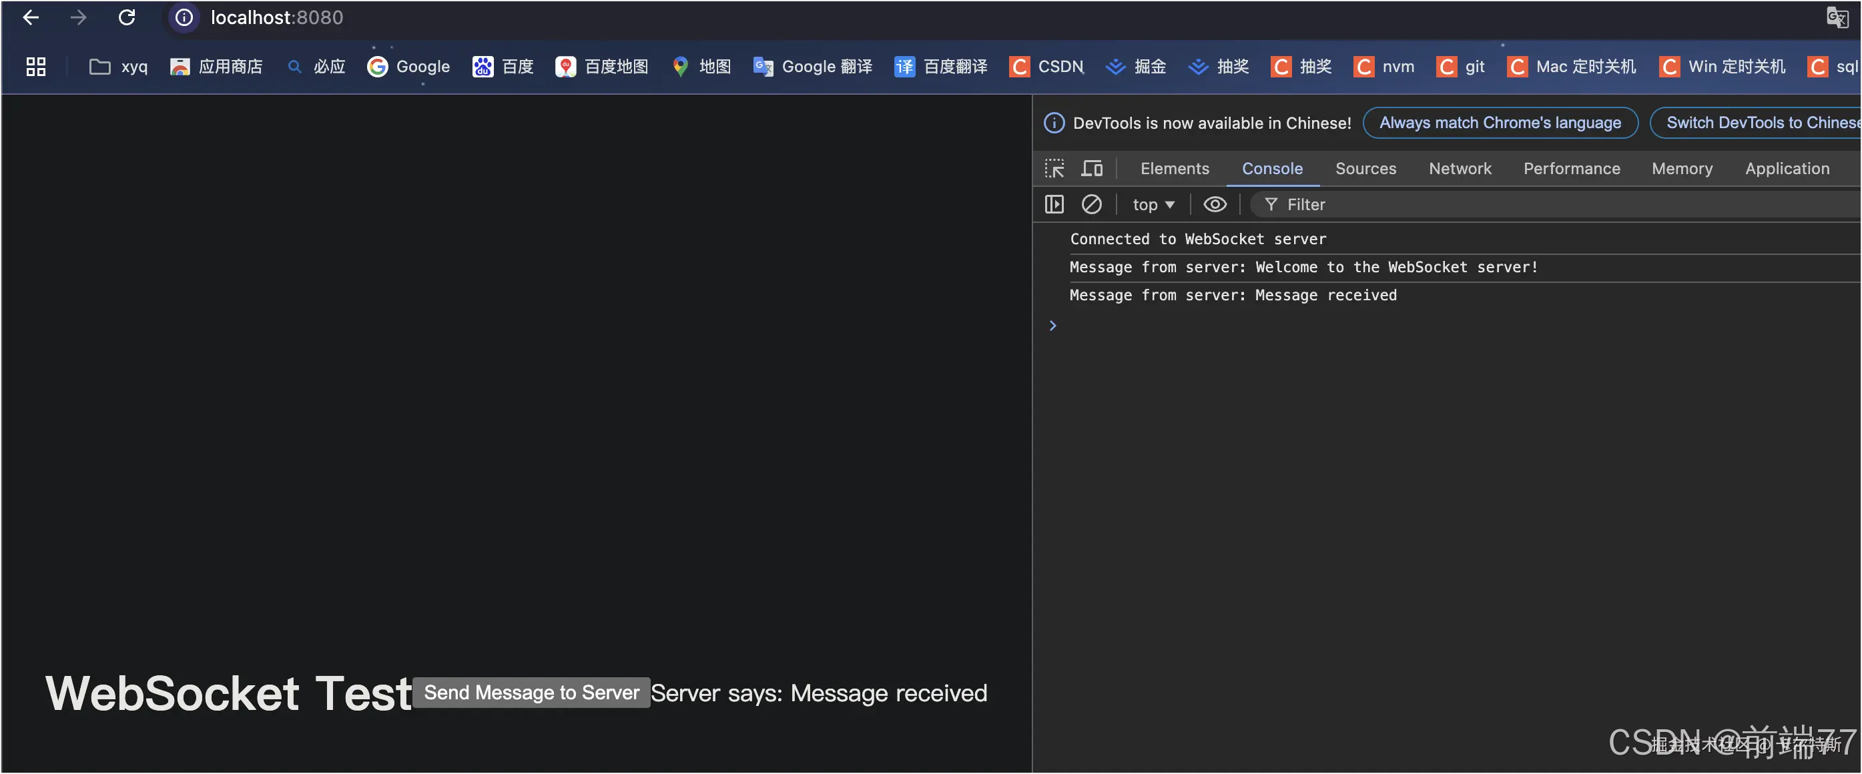The width and height of the screenshot is (1862, 774).
Task: Toggle the console sidebar panel icon
Action: (x=1054, y=205)
